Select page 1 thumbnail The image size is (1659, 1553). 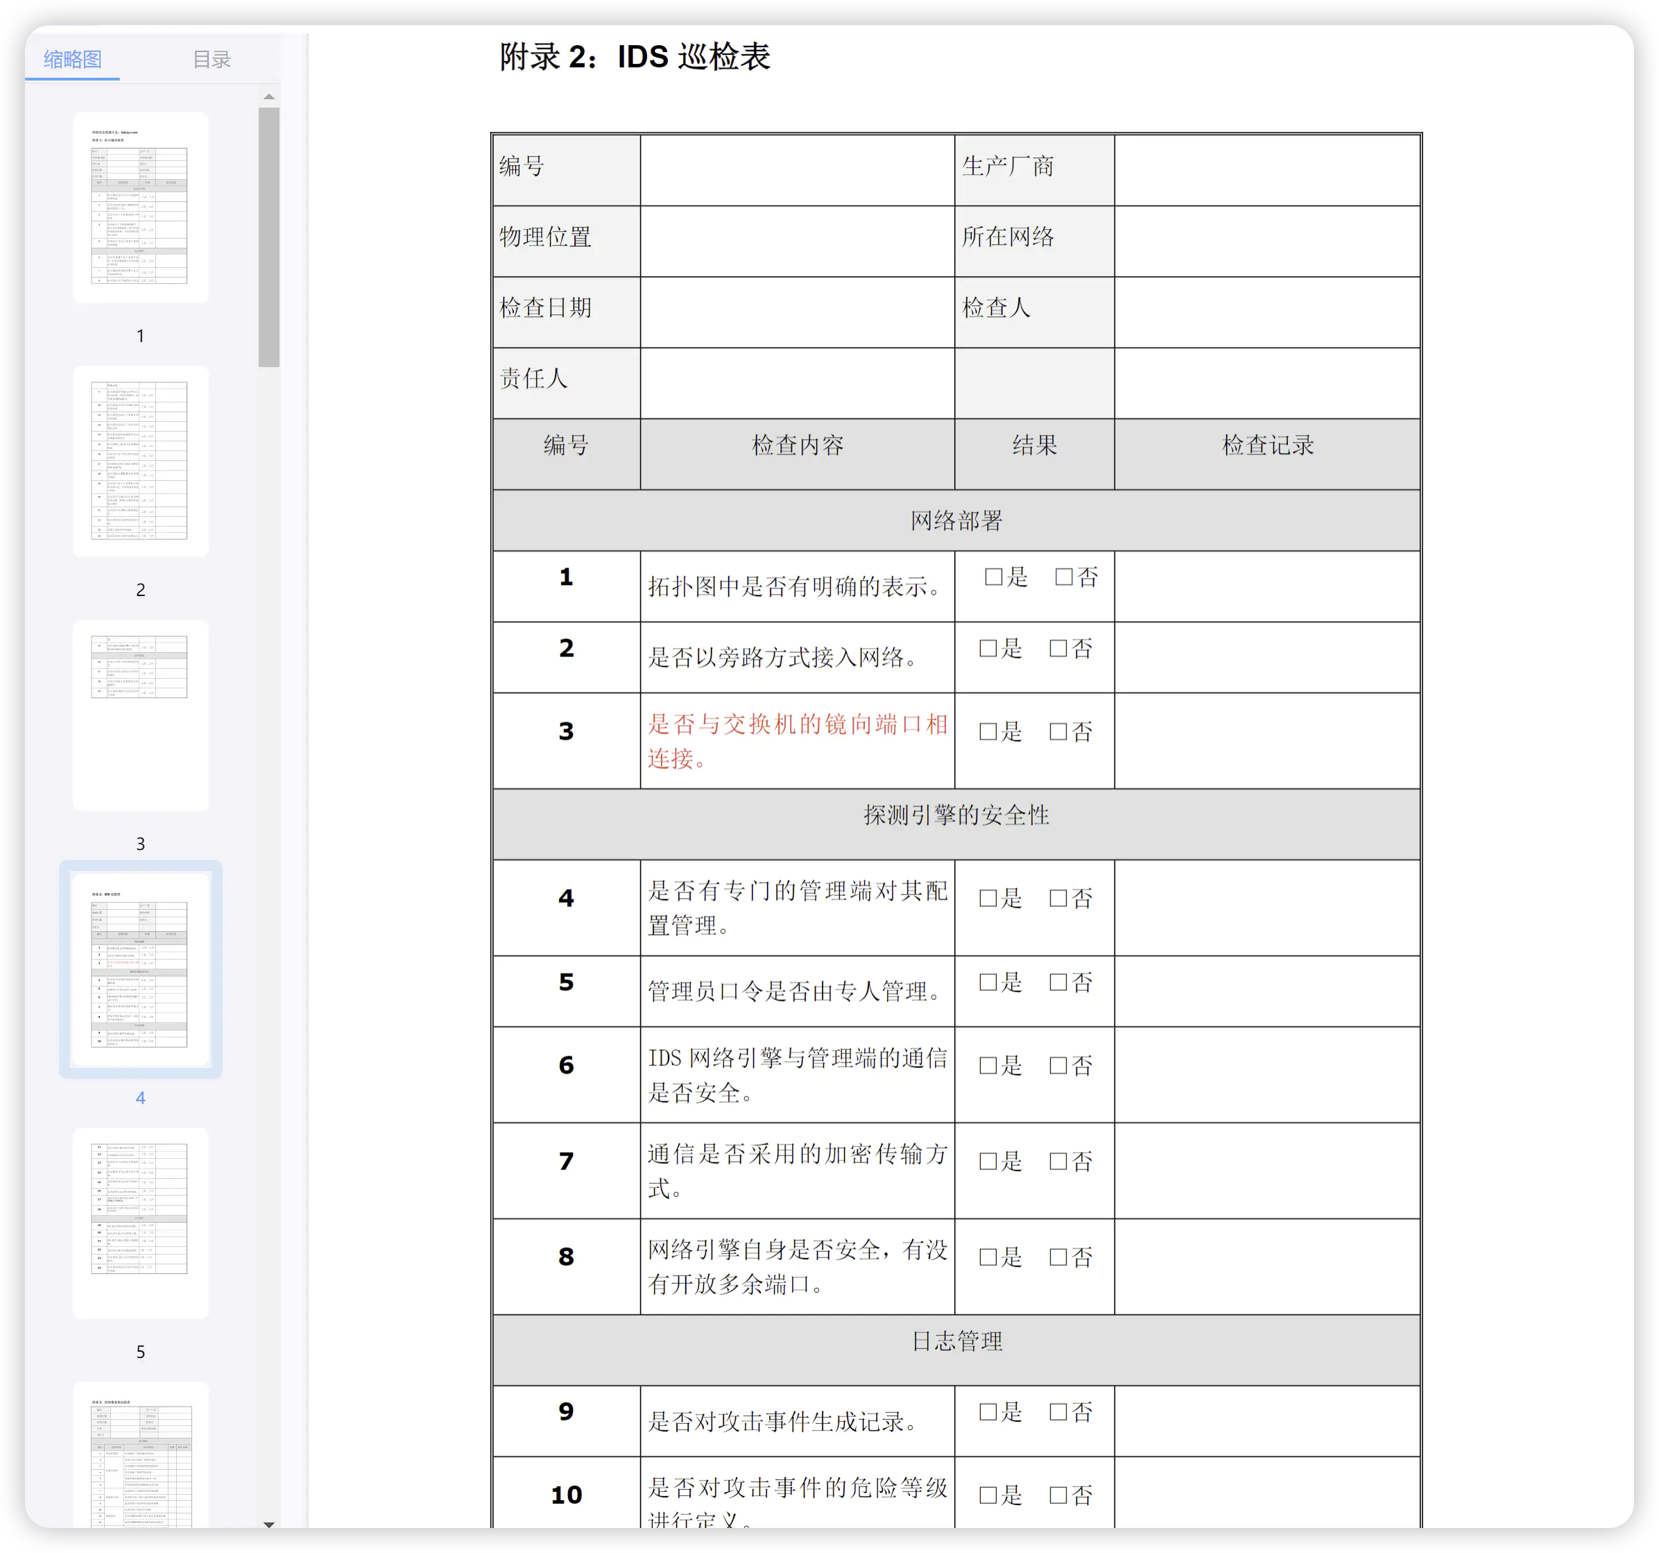(x=140, y=208)
